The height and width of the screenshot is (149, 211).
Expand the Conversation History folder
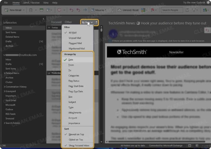pos(4,87)
